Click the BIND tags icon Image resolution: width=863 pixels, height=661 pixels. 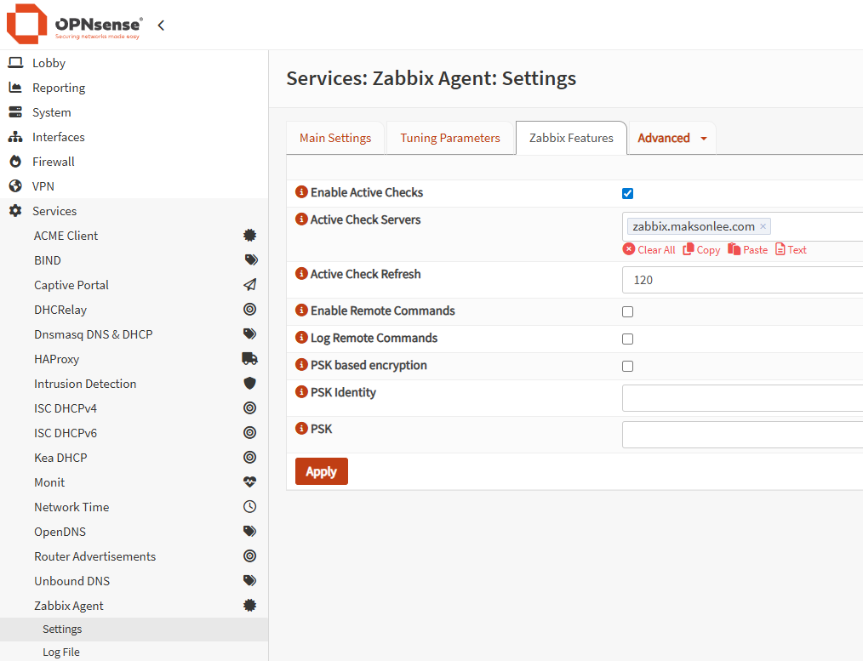251,260
